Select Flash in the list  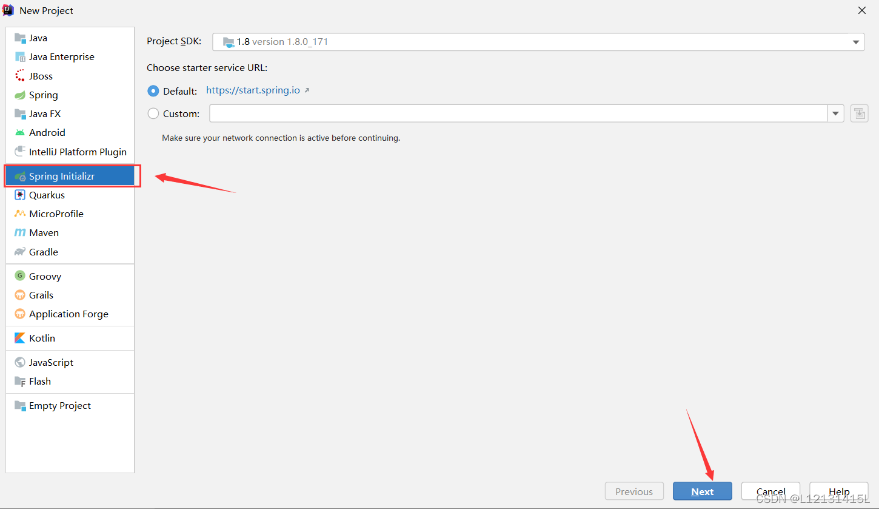click(x=70, y=381)
